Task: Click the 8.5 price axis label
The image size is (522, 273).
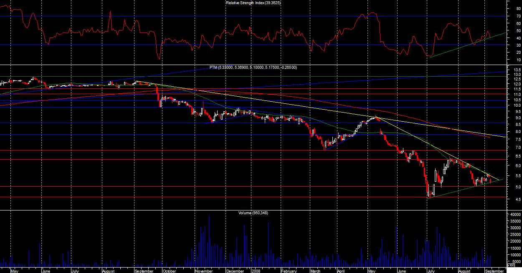Action: coord(518,125)
